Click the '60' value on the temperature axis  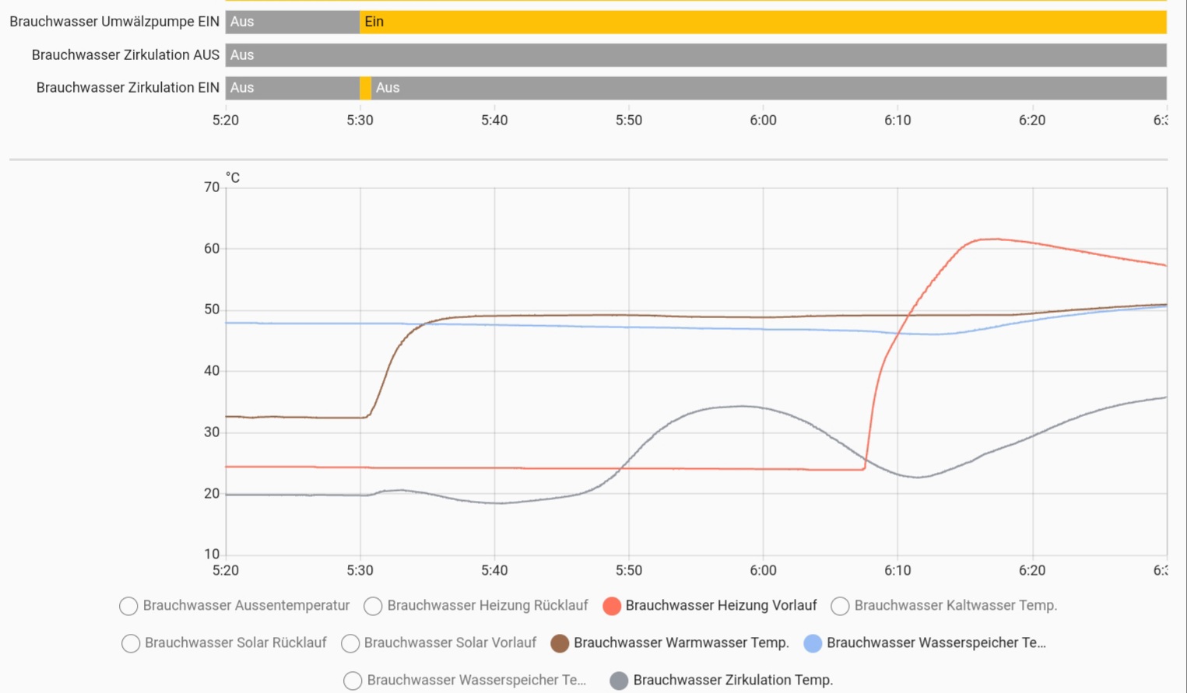point(212,249)
